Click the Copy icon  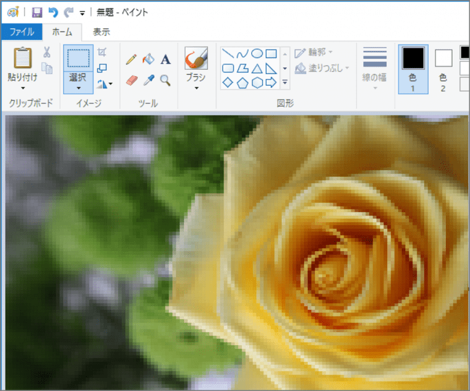point(47,68)
